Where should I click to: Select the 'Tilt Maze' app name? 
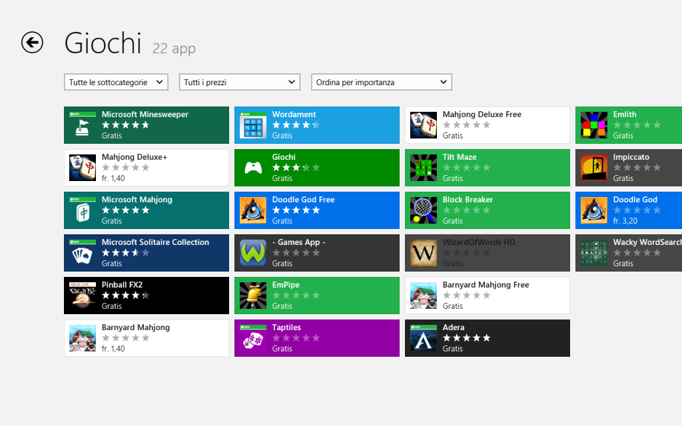(460, 157)
